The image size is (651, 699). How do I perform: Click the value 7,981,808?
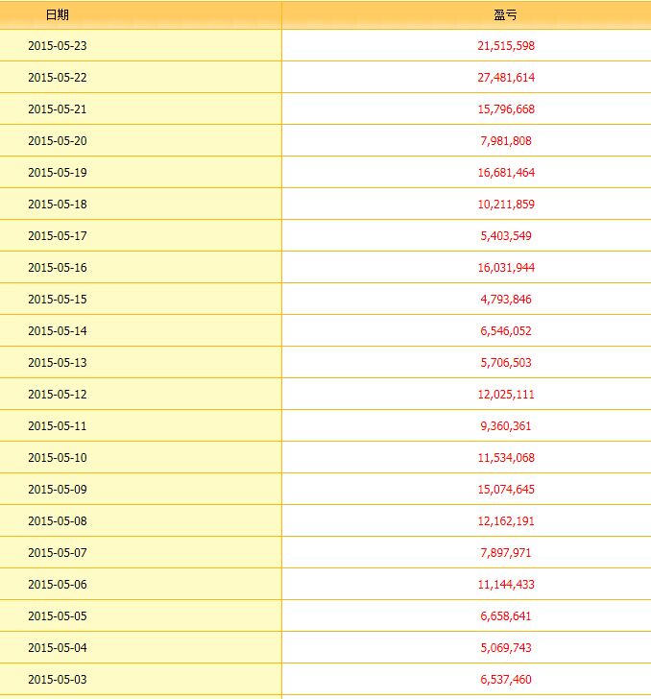tap(506, 140)
